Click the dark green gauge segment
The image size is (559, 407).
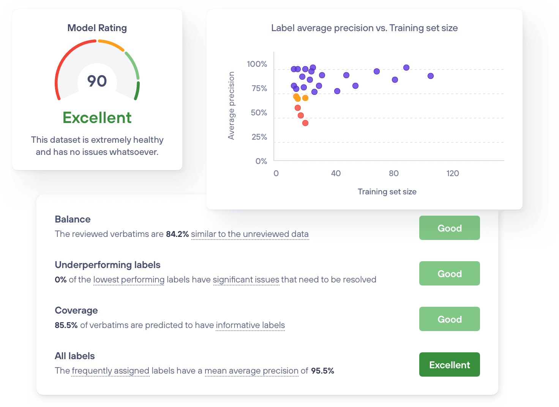tap(137, 90)
